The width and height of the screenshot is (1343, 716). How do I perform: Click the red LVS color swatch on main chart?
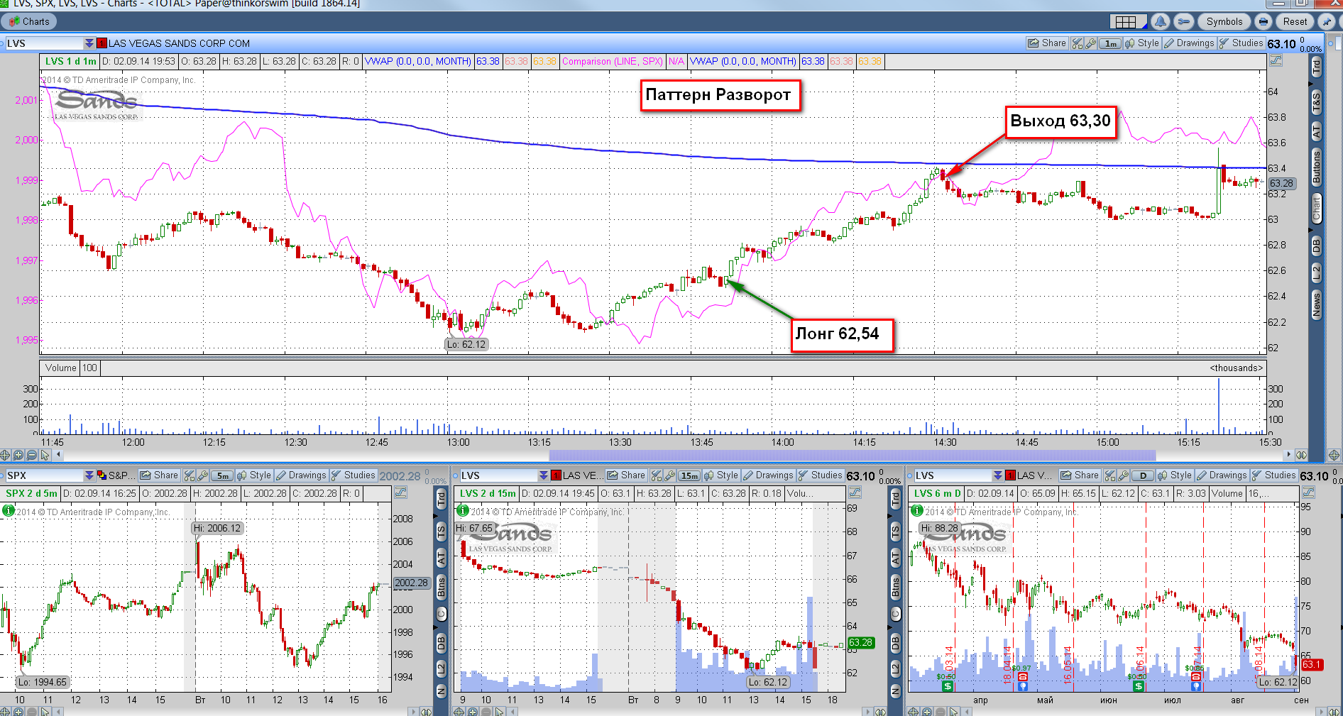pyautogui.click(x=102, y=43)
